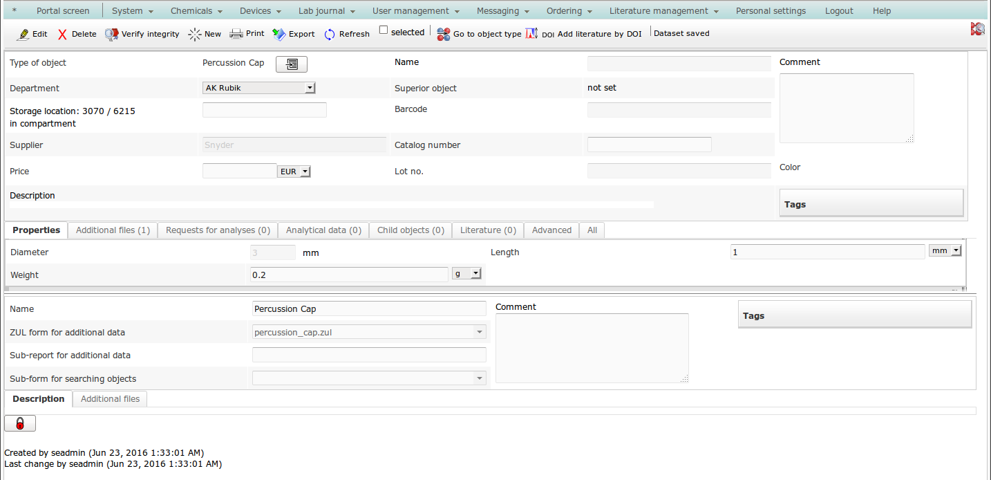Open the Chemicals menu
Screen dimensions: 991x480
196,11
